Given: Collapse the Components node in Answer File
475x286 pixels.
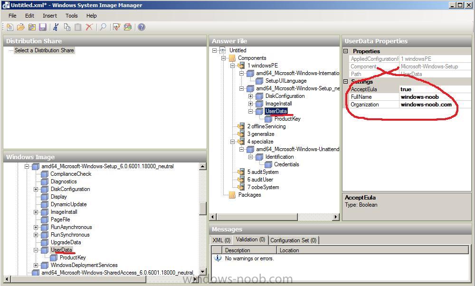Looking at the screenshot, I should [x=224, y=58].
